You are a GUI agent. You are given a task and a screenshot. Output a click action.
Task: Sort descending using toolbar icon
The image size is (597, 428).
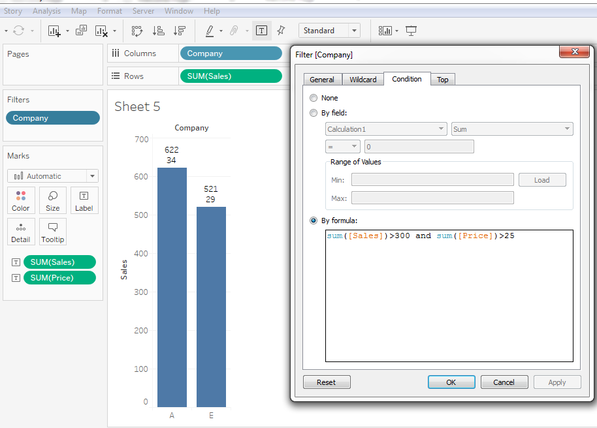pos(180,31)
